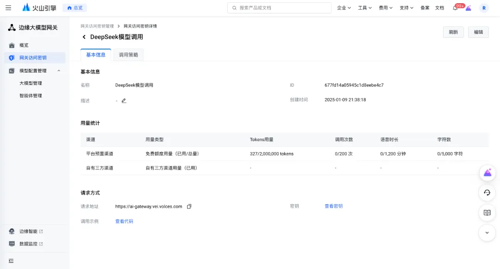Image resolution: width=500 pixels, height=269 pixels.
Task: Select 大模型管理 in sidebar
Action: click(x=31, y=83)
